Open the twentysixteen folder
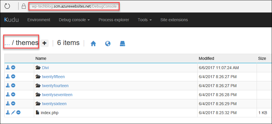The width and height of the screenshot is (272, 124). click(54, 104)
